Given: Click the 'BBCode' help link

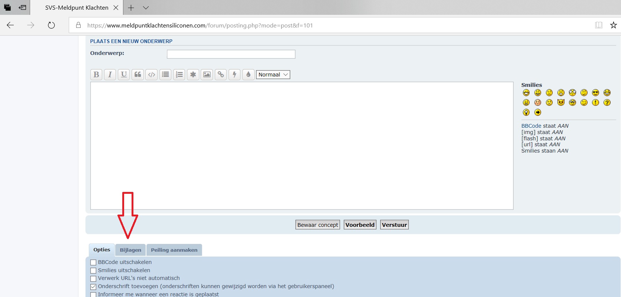Looking at the screenshot, I should [x=531, y=126].
